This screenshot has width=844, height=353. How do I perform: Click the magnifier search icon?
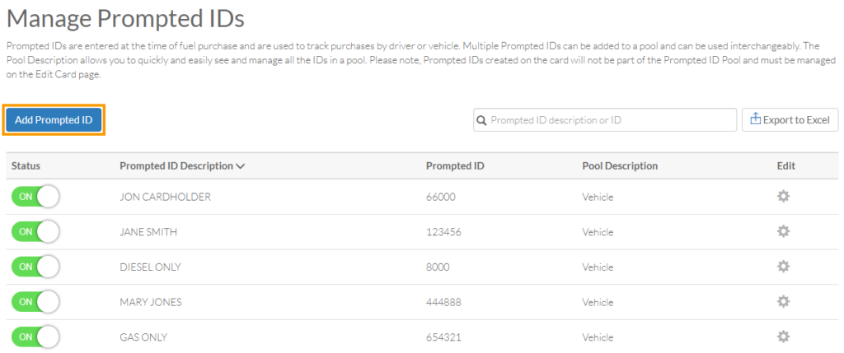pyautogui.click(x=481, y=120)
